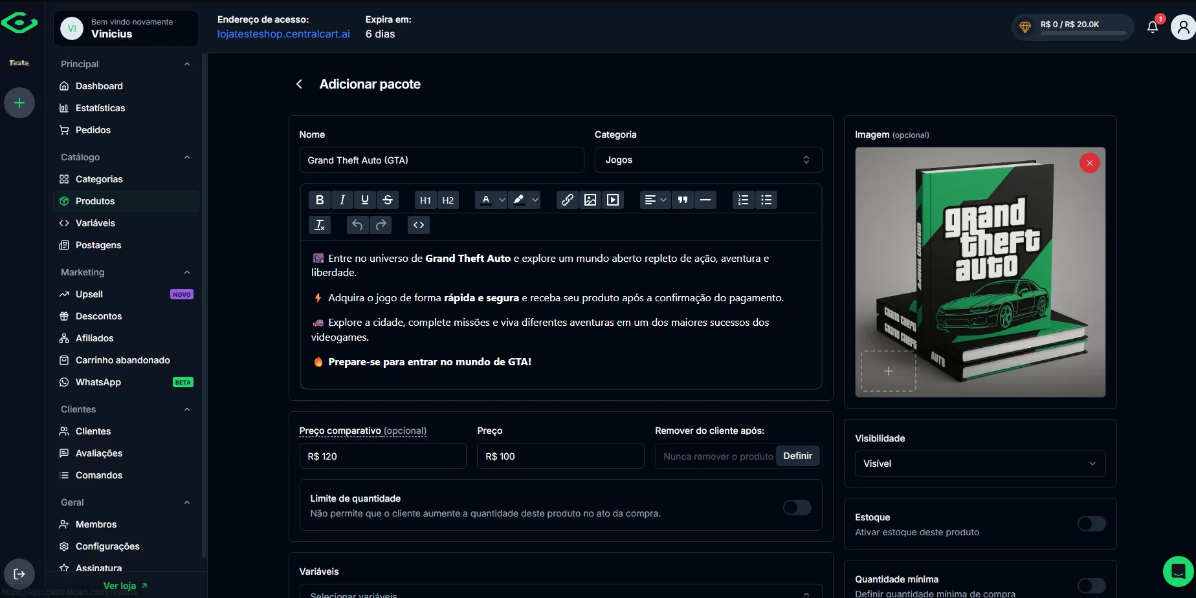Set Heading 1 style

[425, 200]
